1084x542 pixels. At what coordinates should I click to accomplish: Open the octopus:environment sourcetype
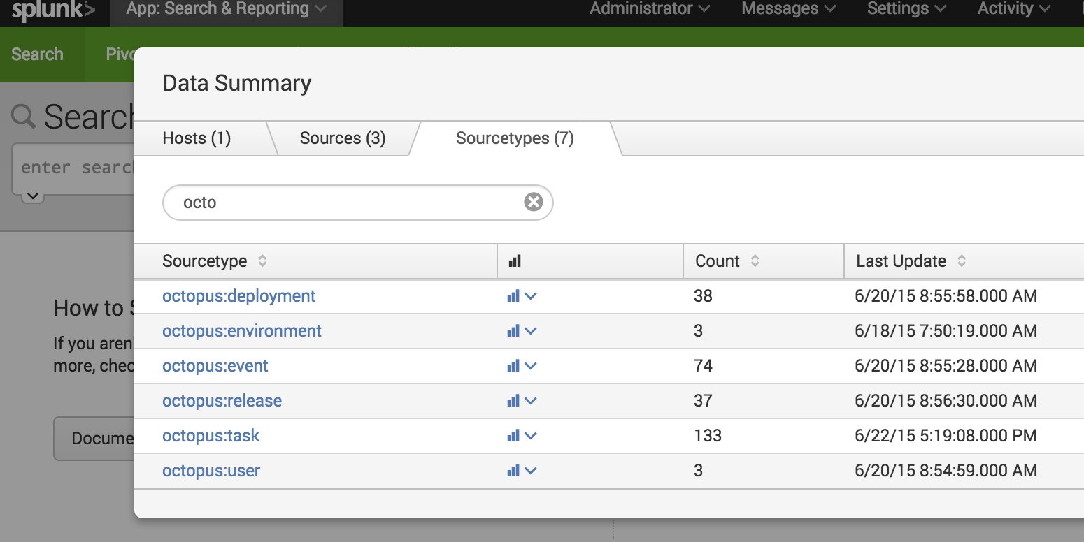point(241,330)
